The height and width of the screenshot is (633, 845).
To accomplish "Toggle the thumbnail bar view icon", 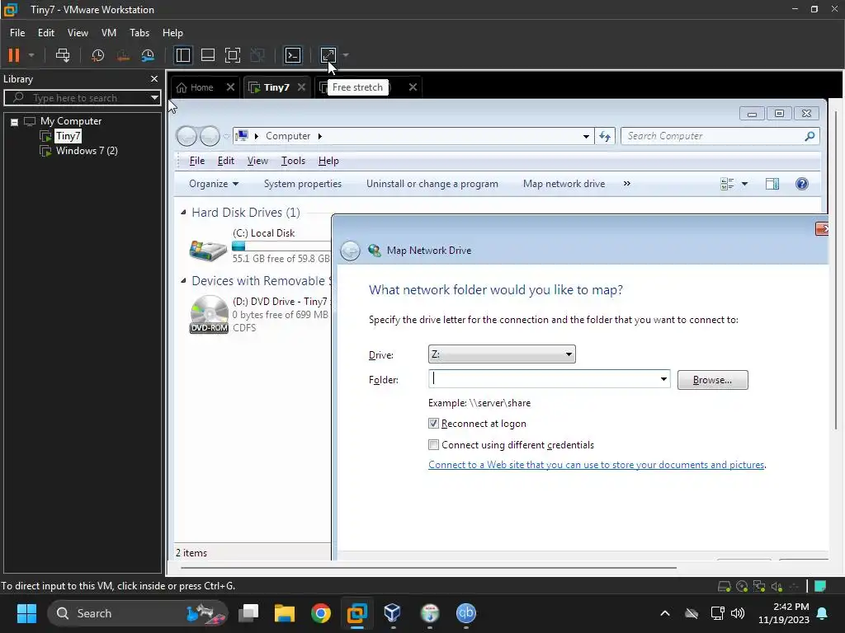I will coord(207,55).
